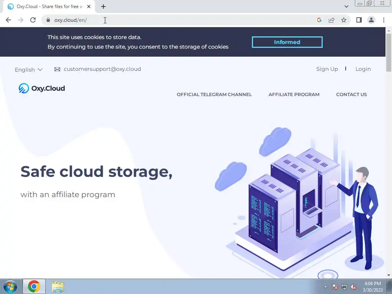
Task: Select the Oxy.Cloud browser tab
Action: [x=49, y=7]
